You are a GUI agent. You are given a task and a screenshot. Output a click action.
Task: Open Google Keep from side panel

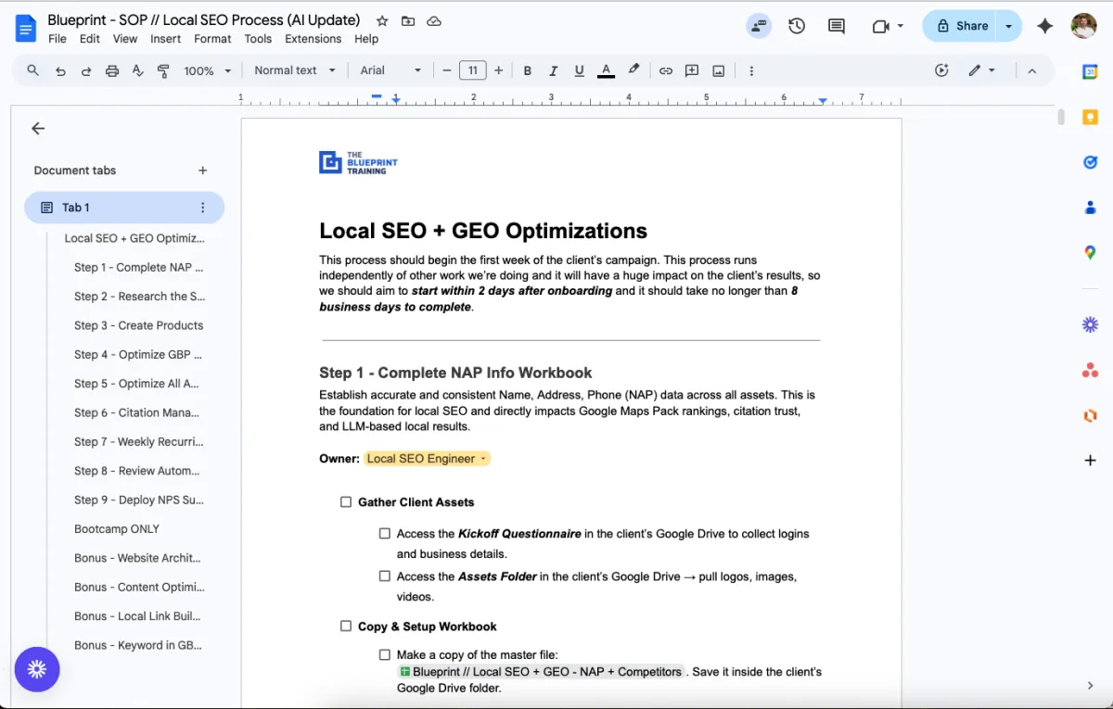[x=1091, y=117]
